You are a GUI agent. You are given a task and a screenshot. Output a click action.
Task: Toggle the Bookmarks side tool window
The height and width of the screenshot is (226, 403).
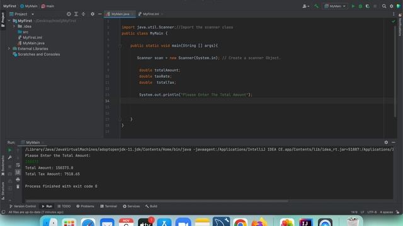pos(3,165)
